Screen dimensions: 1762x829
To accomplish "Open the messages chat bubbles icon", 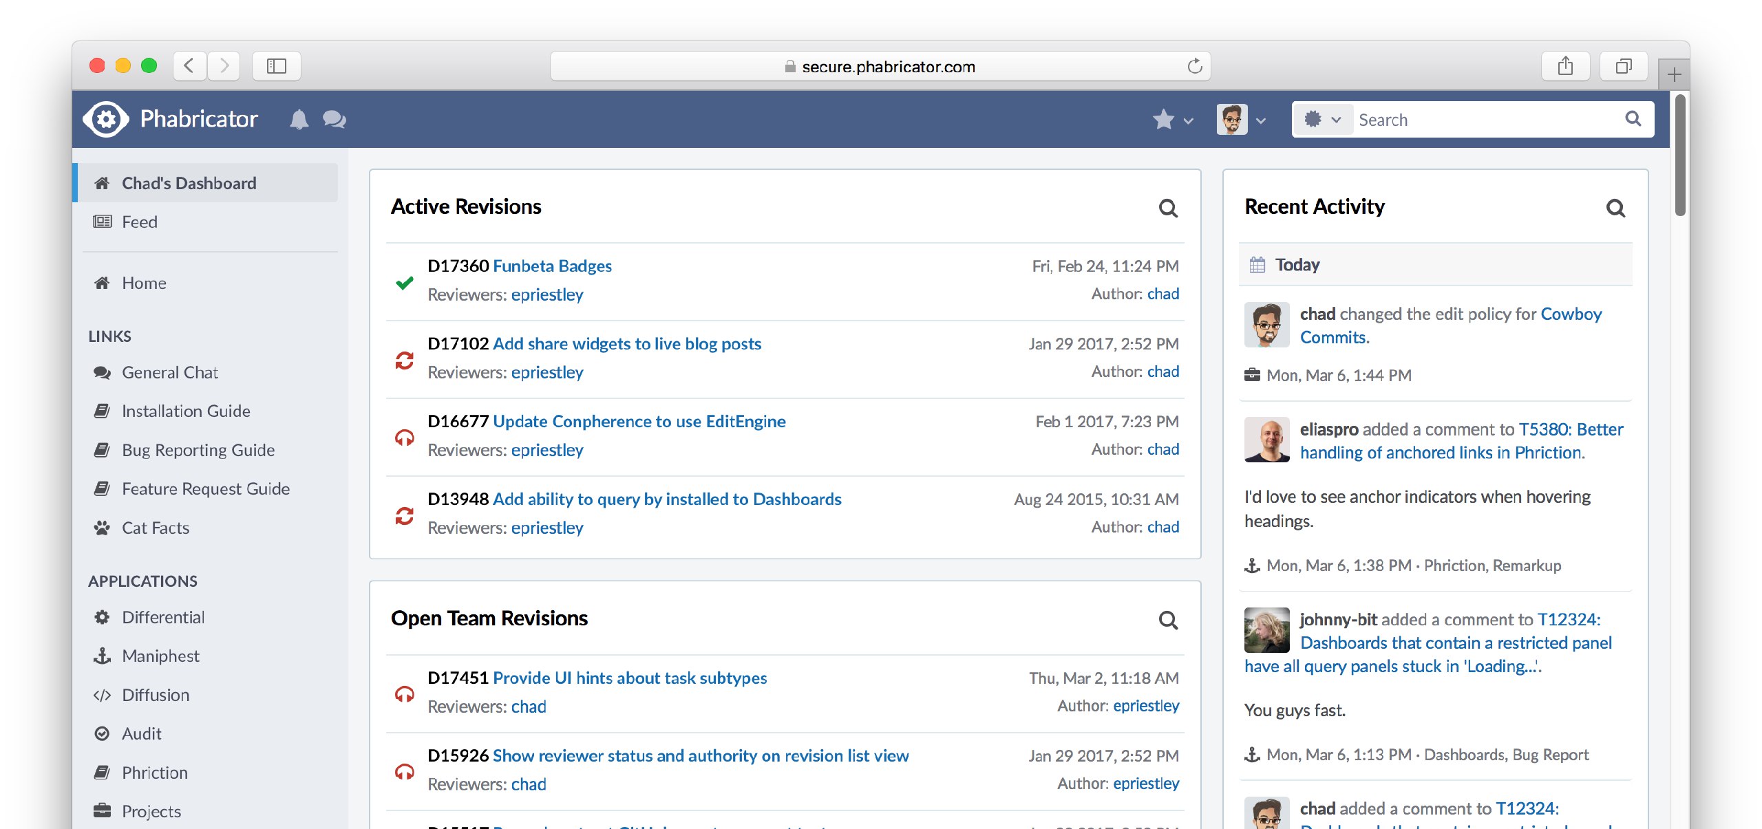I will (x=335, y=120).
